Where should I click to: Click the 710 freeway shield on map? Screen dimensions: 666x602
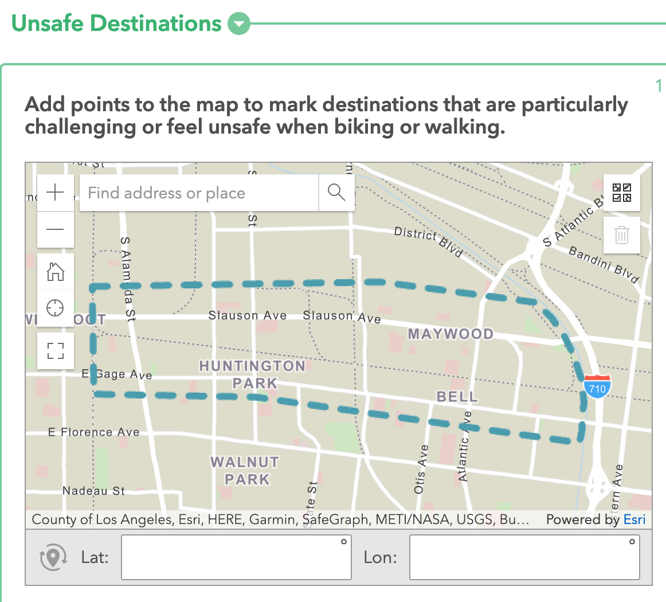click(597, 388)
